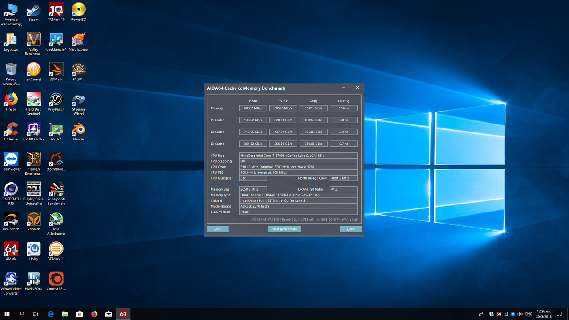569x320 pixels.
Task: Switch input language via ENG indicator
Action: click(529, 314)
